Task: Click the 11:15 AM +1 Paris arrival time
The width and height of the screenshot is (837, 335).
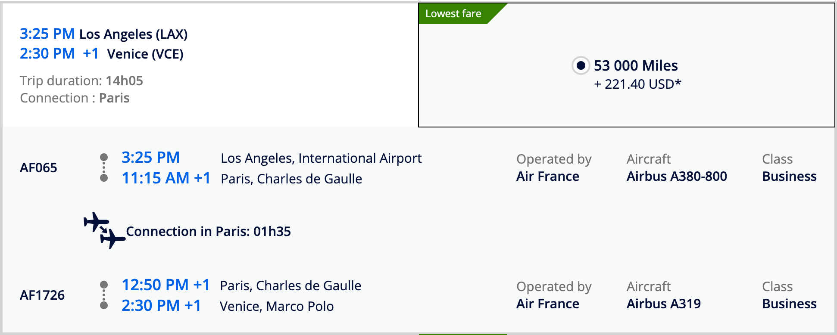Action: pyautogui.click(x=166, y=178)
